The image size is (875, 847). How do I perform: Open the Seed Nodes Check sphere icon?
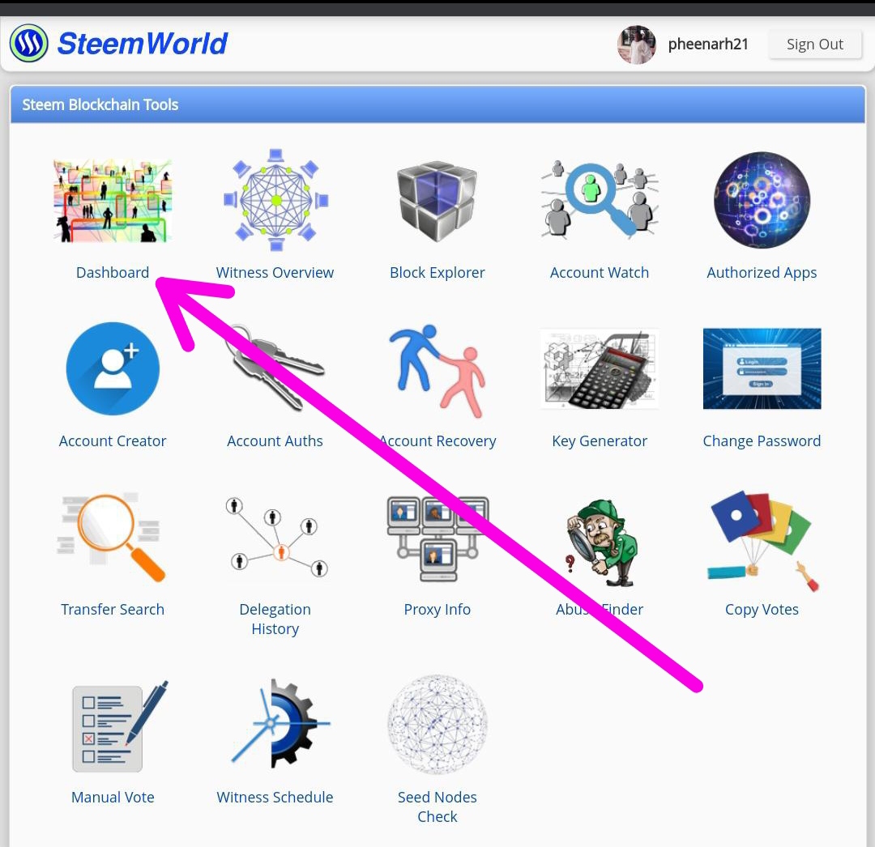[437, 725]
